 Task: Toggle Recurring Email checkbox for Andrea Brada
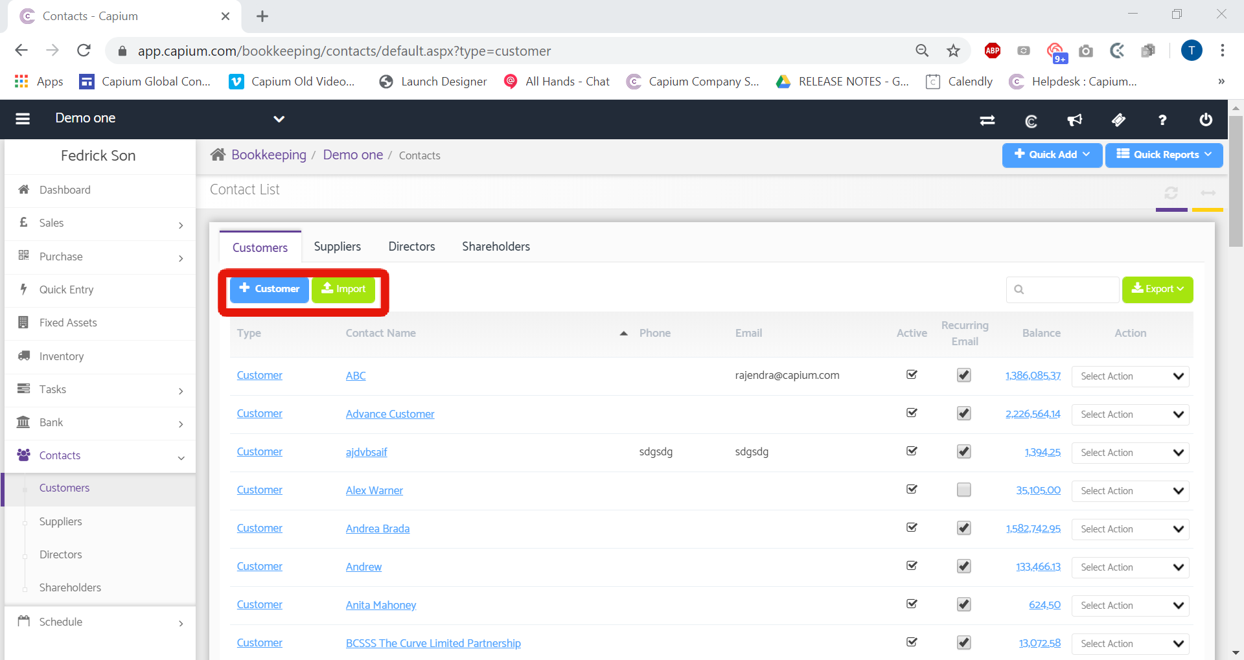click(x=964, y=529)
